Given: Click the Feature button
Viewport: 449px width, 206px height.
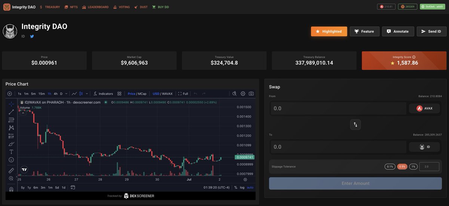Looking at the screenshot, I should point(364,31).
